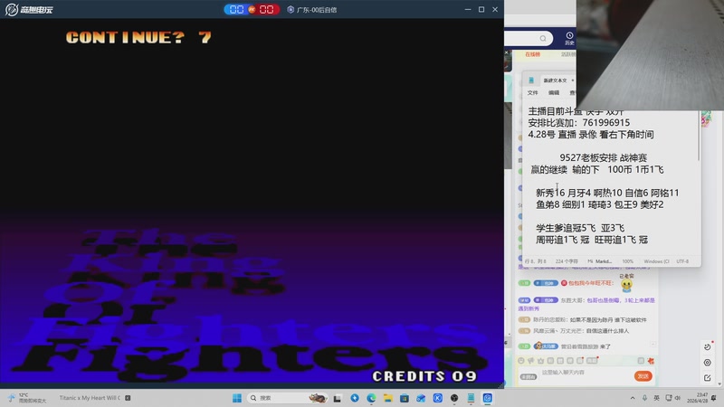Open Microsoft Store from taskbar
Image resolution: width=724 pixels, height=407 pixels.
click(x=405, y=398)
